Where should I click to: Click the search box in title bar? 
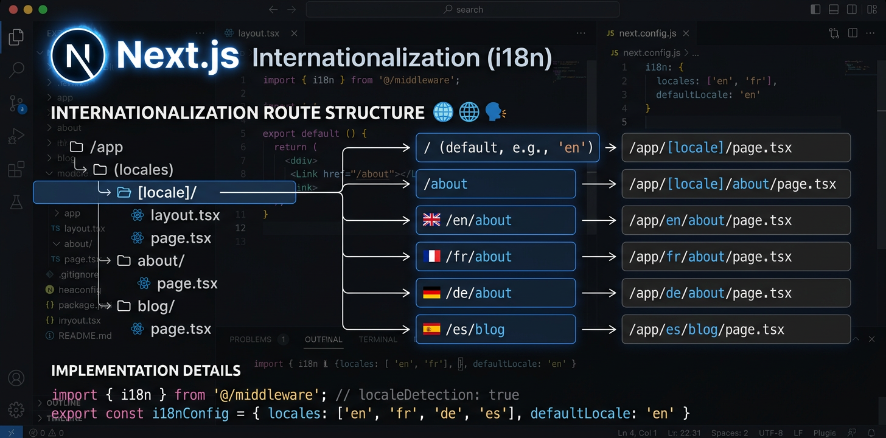click(x=462, y=9)
